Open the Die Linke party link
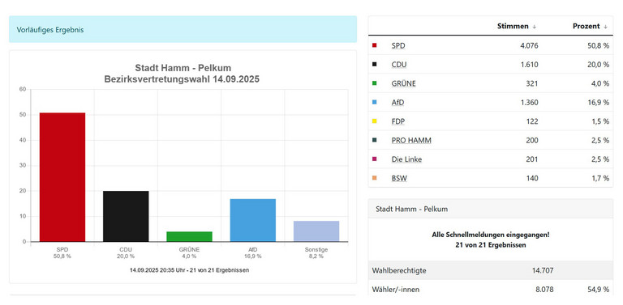The height and width of the screenshot is (305, 623). [406, 159]
